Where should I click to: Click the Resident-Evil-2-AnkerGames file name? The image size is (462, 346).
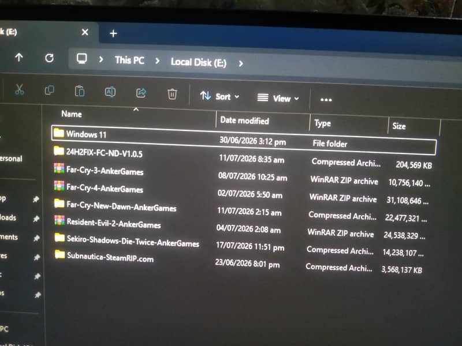[114, 223]
